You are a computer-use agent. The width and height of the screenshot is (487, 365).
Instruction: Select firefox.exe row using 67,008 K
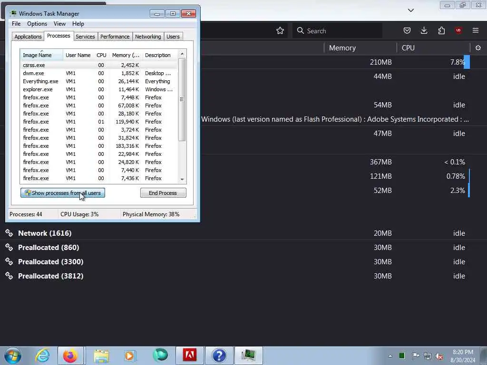pos(99,105)
